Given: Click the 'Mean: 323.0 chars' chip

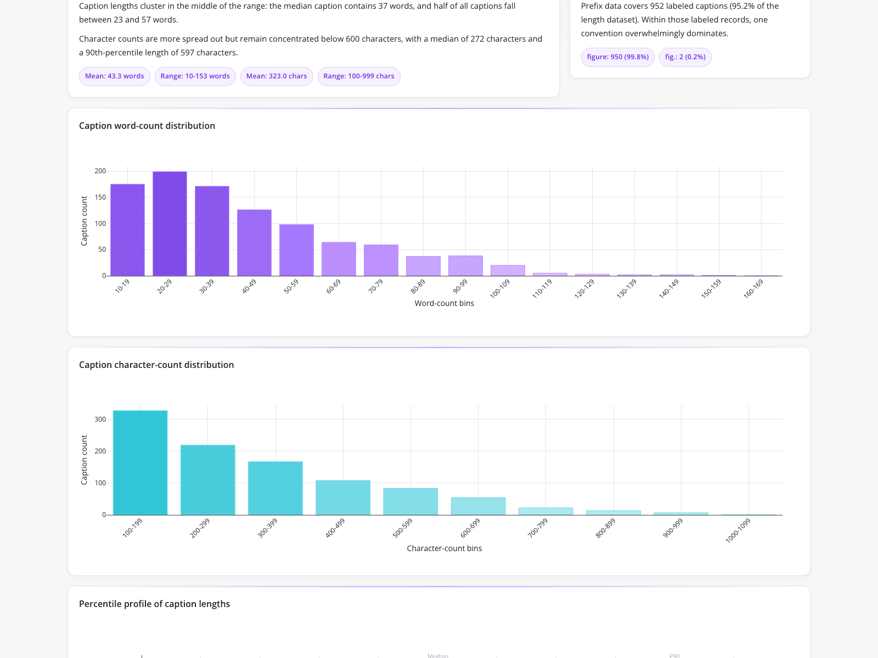Looking at the screenshot, I should [277, 76].
